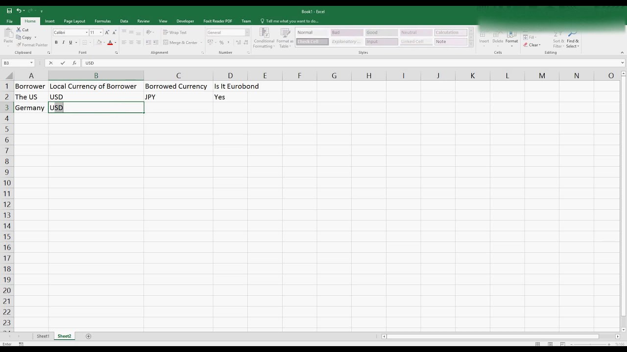
Task: Switch to Sheet1 worksheet tab
Action: tap(43, 336)
